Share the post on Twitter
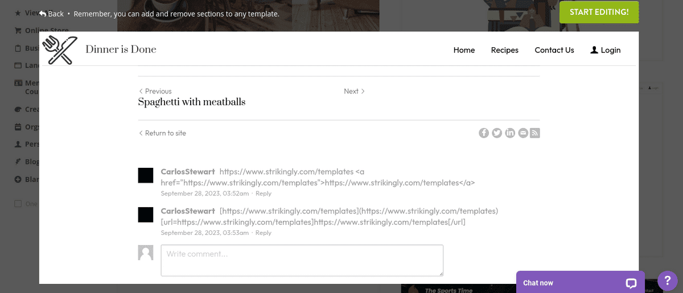Image resolution: width=683 pixels, height=293 pixels. click(497, 133)
